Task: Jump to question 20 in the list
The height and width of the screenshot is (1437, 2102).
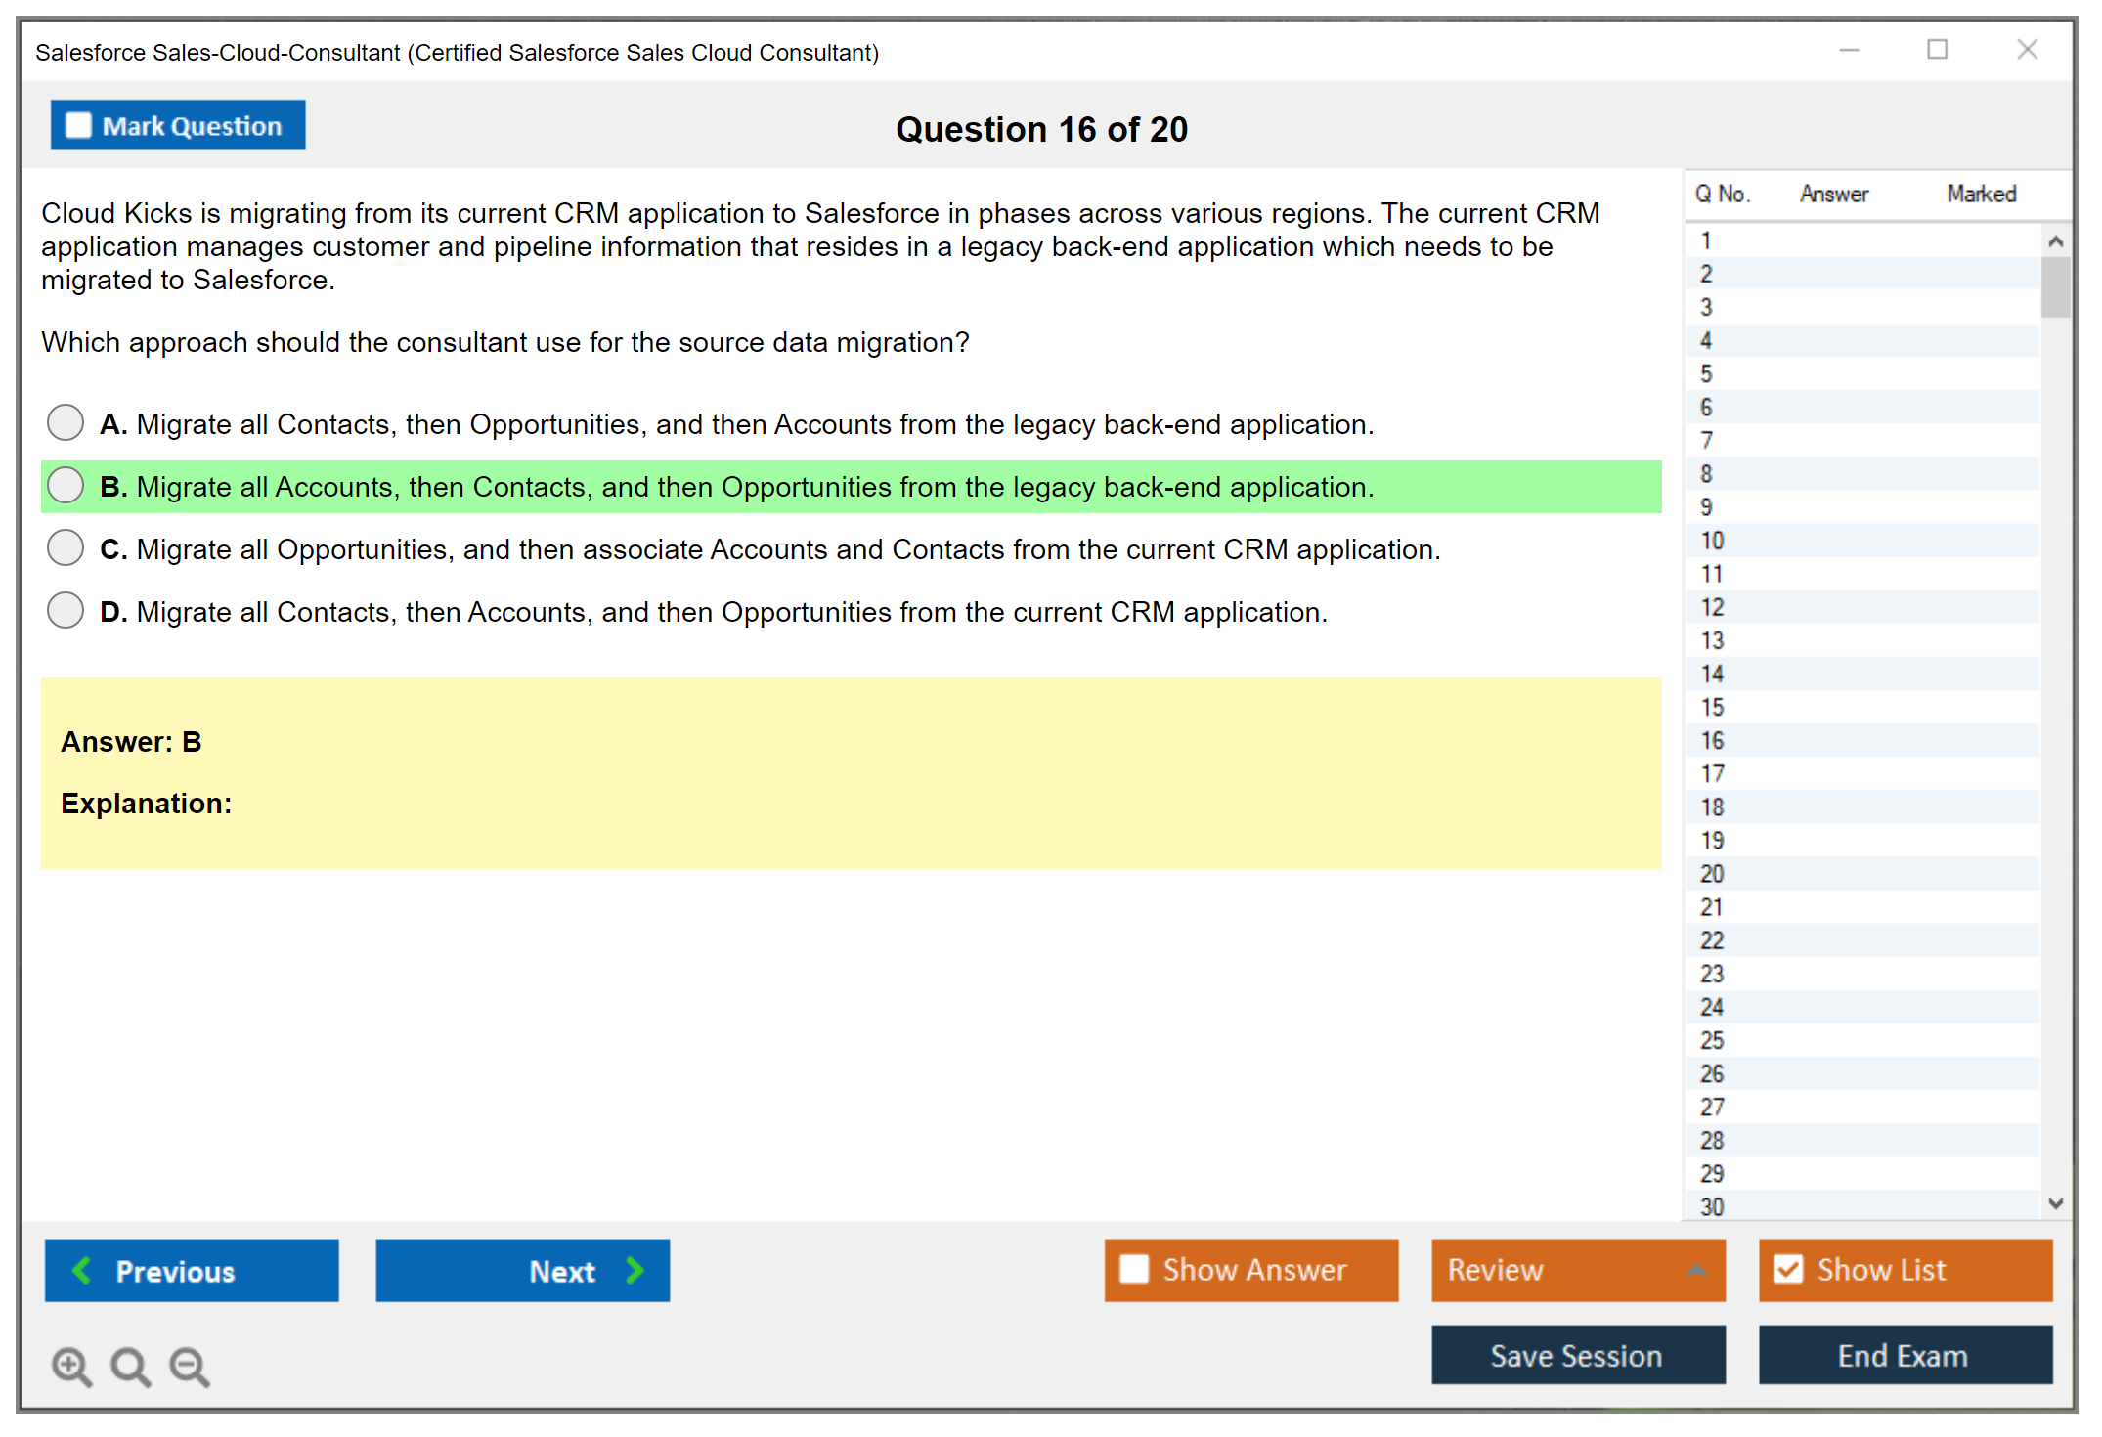Action: 1712,874
